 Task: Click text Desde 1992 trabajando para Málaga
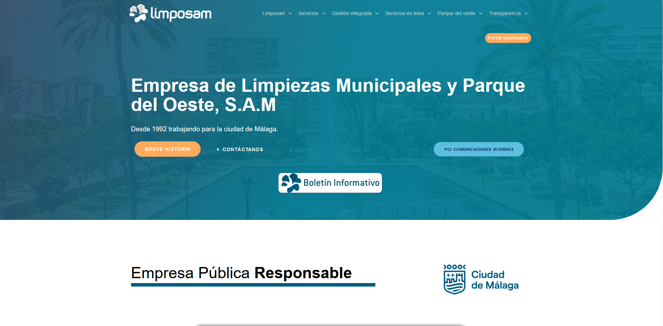(x=204, y=129)
